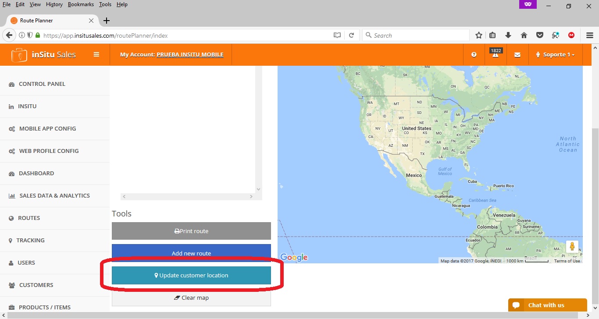This screenshot has height=319, width=599.
Task: Click the horizontal scrollbar under the route list
Action: 187,197
